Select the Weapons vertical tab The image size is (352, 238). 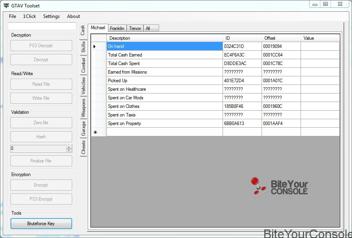coord(83,108)
